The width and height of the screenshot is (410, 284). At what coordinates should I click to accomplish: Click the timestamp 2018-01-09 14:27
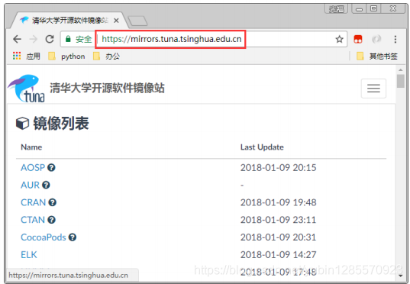click(278, 255)
